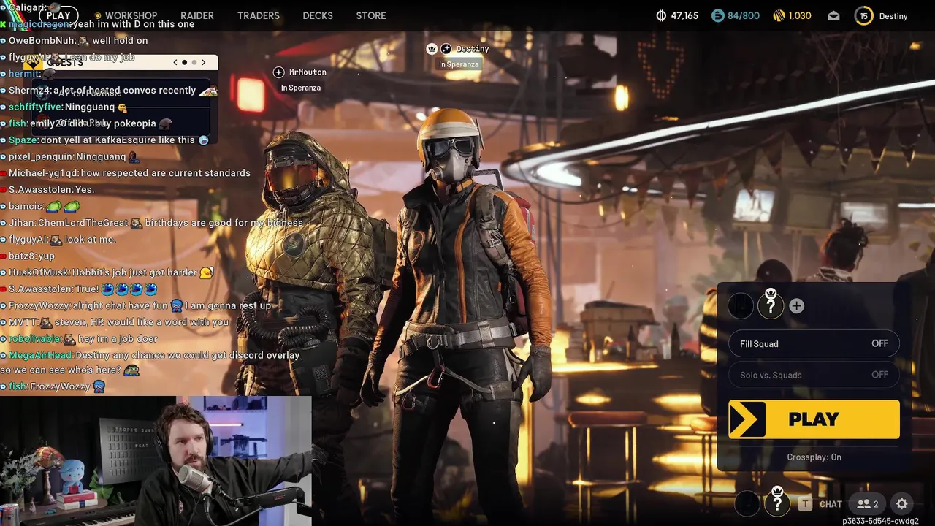This screenshot has height=526, width=935.
Task: Click chat username batz8
Action: tap(21, 256)
